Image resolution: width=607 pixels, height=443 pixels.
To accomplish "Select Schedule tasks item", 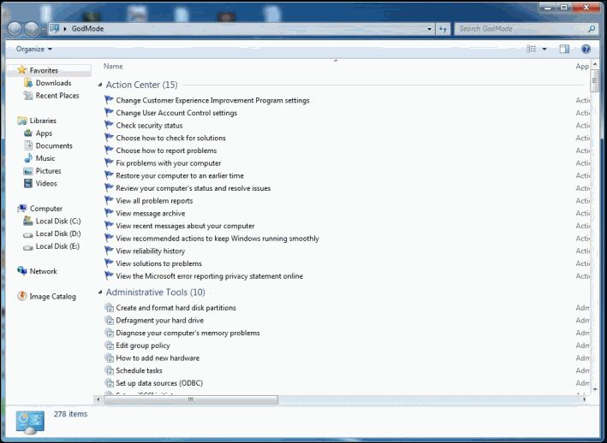I will (x=139, y=370).
